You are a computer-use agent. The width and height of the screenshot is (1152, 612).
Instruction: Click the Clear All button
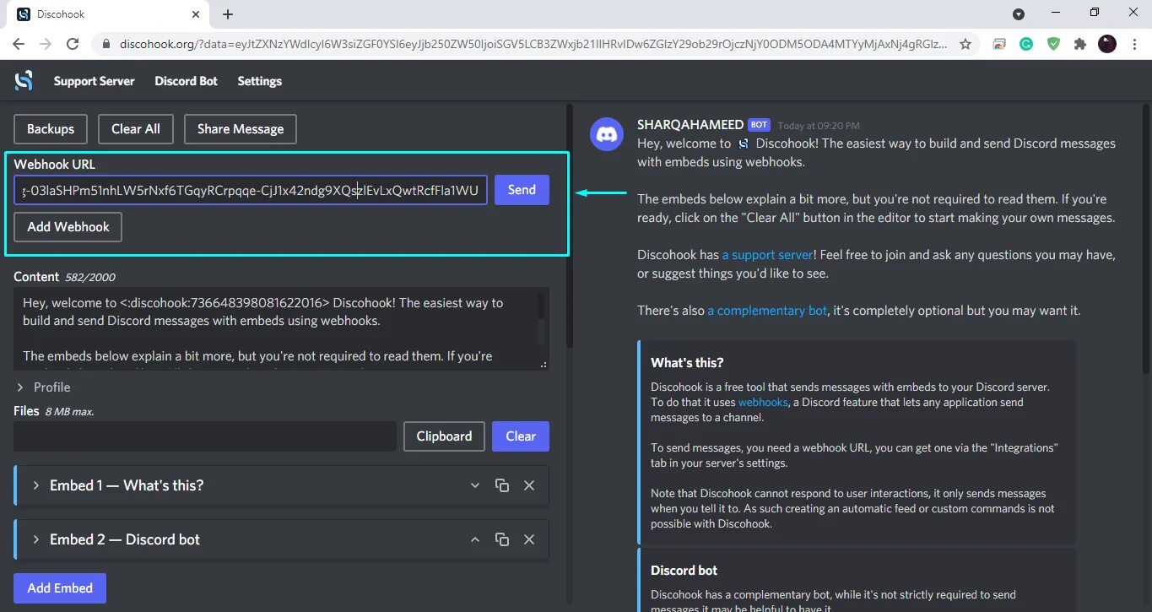(x=135, y=129)
